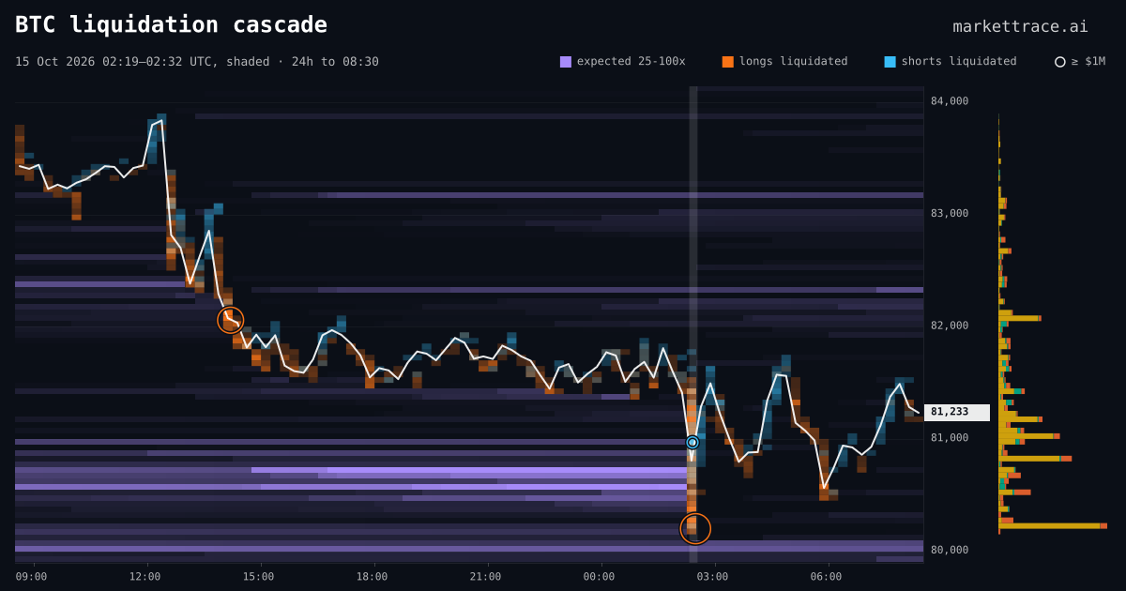Click the 80,000 price axis label
The image size is (1126, 591).
[950, 550]
